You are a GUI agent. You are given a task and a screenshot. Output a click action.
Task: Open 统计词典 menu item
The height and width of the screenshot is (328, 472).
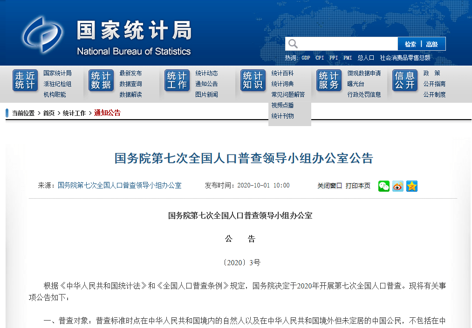click(x=282, y=84)
